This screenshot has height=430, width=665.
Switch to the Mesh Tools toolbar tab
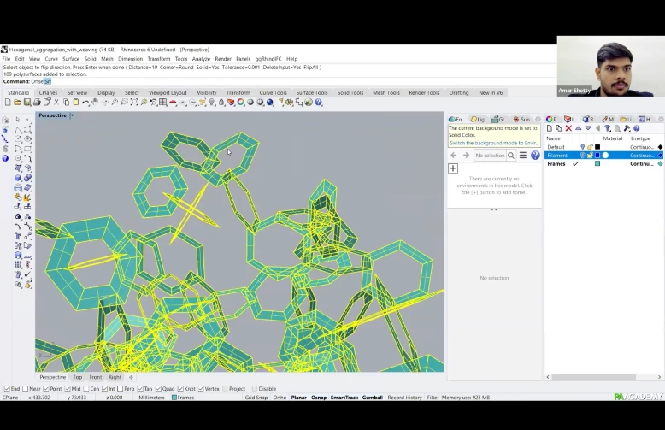pos(385,92)
